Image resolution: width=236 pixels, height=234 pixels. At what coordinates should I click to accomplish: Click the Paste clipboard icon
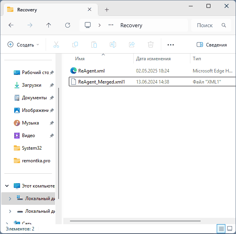[x=94, y=45]
